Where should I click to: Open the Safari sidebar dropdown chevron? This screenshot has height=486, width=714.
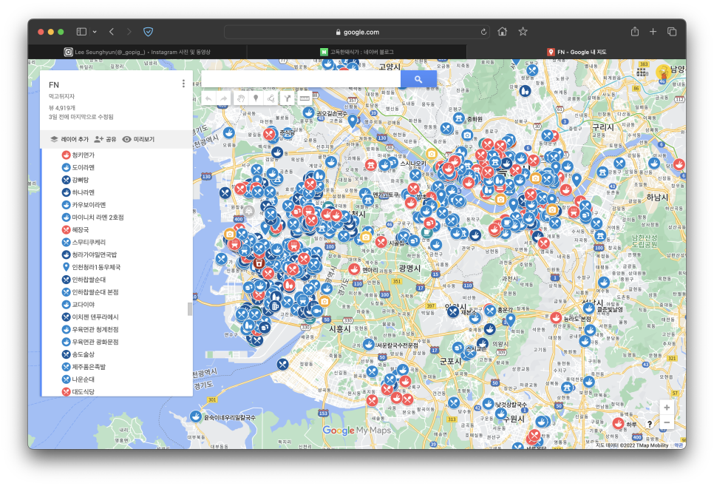click(95, 32)
